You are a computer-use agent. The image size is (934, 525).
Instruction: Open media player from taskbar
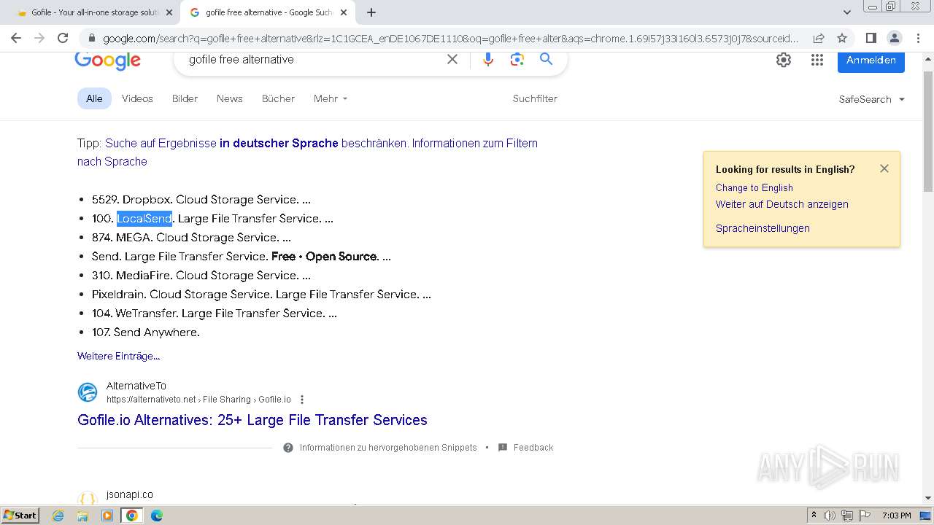tap(107, 516)
